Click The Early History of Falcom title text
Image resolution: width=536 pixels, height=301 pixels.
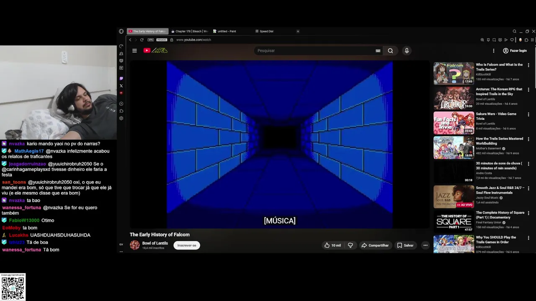pyautogui.click(x=160, y=235)
